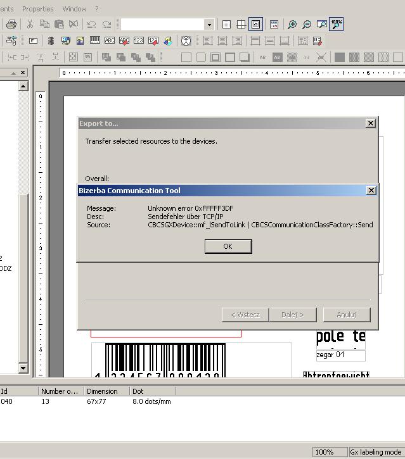Open the Properties menu
Screen dimensions: 405x459
[38, 9]
